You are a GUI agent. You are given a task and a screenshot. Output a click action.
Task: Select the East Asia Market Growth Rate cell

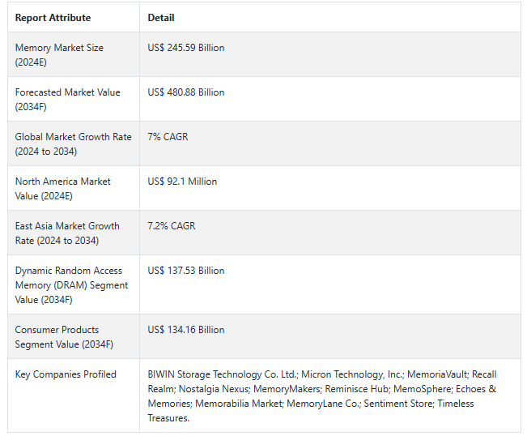tap(74, 233)
